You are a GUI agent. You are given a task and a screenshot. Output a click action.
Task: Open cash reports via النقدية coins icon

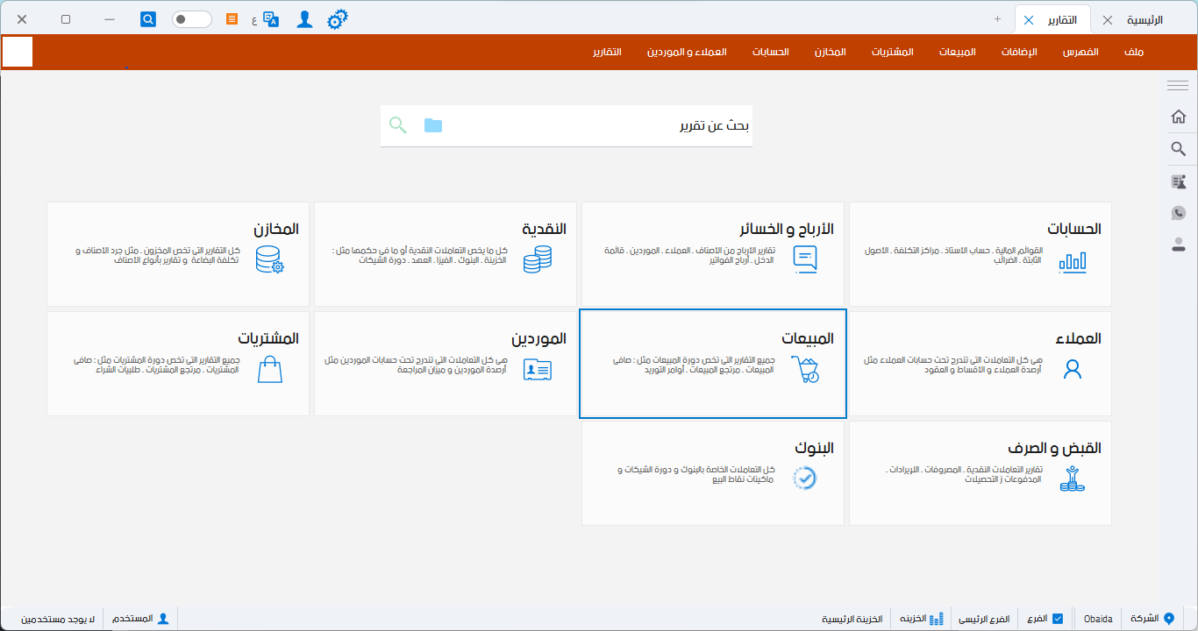pos(537,259)
